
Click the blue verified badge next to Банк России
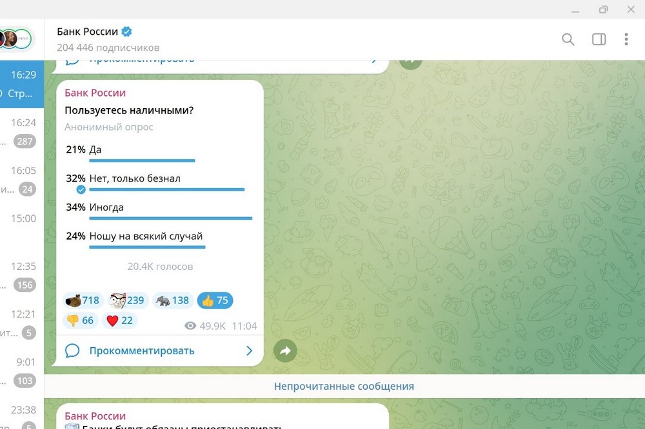pos(126,32)
